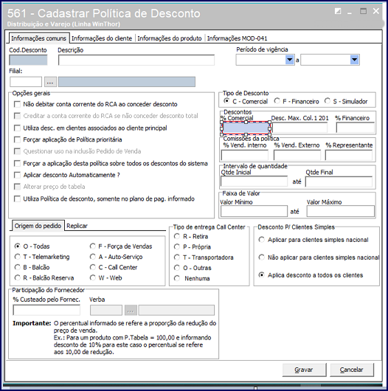This screenshot has width=388, height=391.
Task: Open the Informações do cliente tab
Action: [x=102, y=38]
